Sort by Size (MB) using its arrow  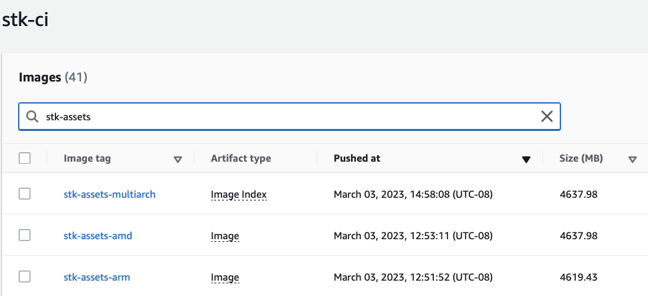pos(633,159)
